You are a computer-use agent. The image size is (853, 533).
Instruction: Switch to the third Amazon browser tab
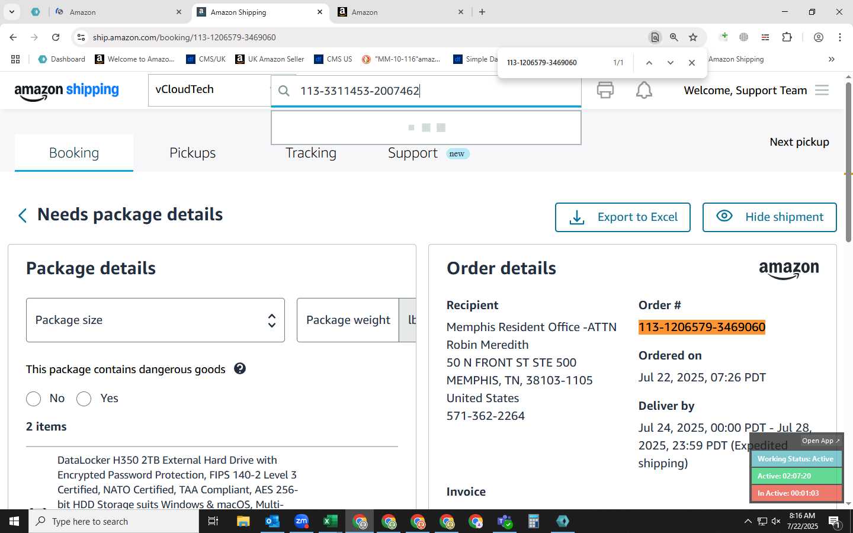(402, 12)
